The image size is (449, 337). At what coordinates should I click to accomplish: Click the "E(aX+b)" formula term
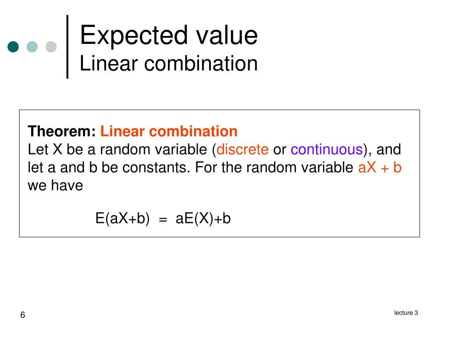(123, 218)
